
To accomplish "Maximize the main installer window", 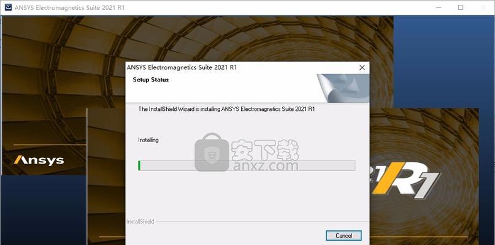I will 461,7.
